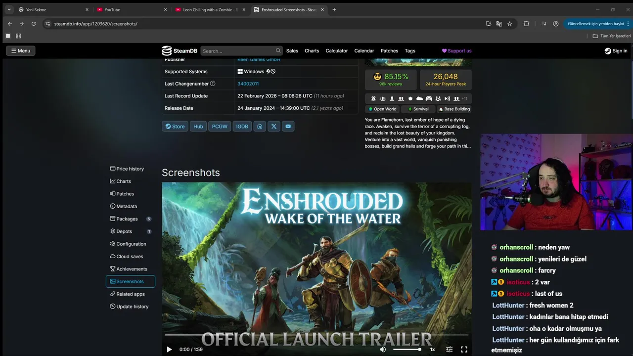Reload the page
The height and width of the screenshot is (356, 633).
click(34, 24)
